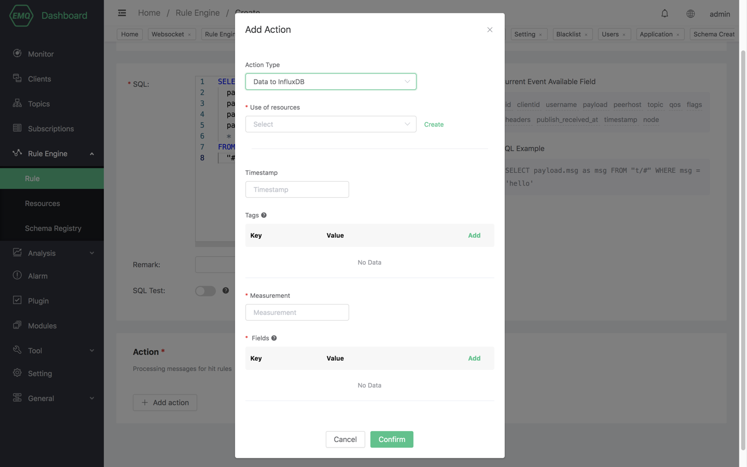Image resolution: width=747 pixels, height=467 pixels.
Task: Click the Measurement input field
Action: pyautogui.click(x=297, y=312)
